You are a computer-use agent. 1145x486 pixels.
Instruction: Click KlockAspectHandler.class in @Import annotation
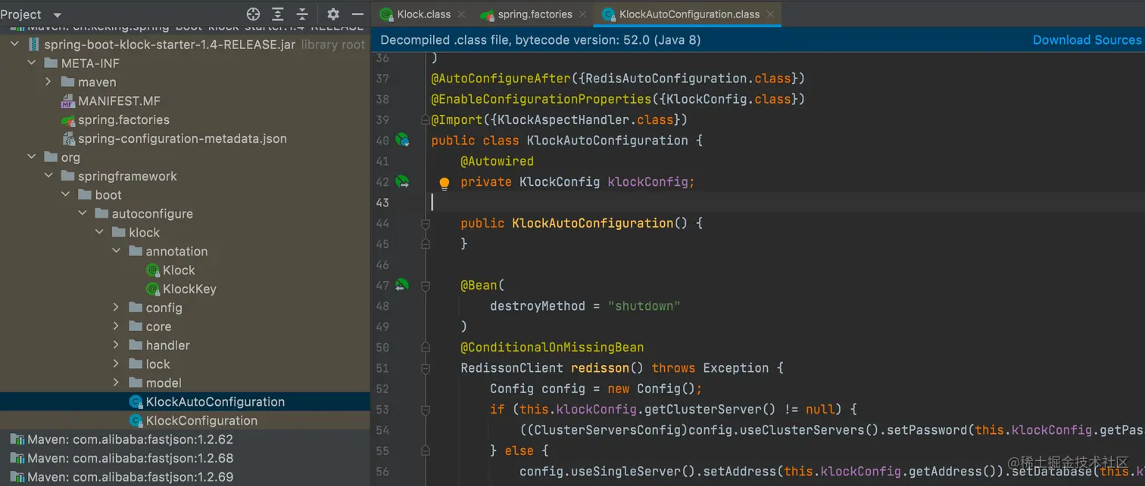click(x=585, y=119)
